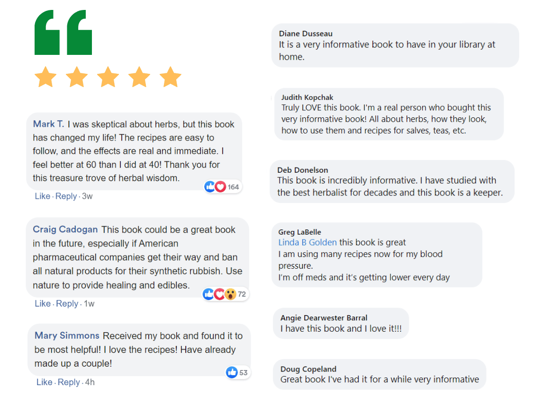
Task: Click the heart reaction on Craig Cadogan's comment
Action: 219,294
